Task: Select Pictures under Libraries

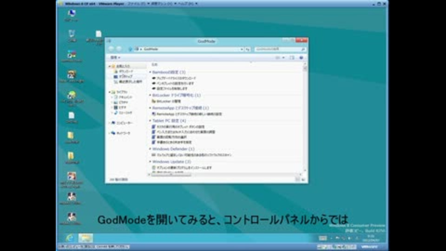Action: (x=121, y=102)
